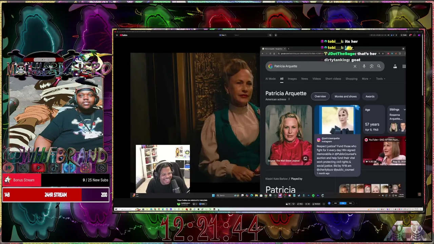This screenshot has height=244, width=434.
Task: Click the YouTube logo in background window
Action: (124, 35)
